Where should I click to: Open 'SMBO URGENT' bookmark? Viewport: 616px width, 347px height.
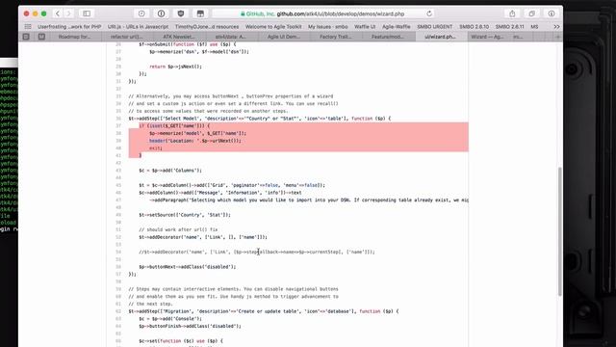(434, 27)
